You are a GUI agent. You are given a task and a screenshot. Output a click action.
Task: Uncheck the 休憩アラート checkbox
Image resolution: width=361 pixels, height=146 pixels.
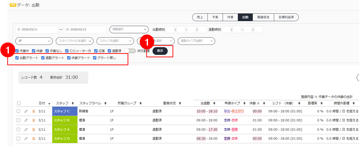(x=69, y=58)
